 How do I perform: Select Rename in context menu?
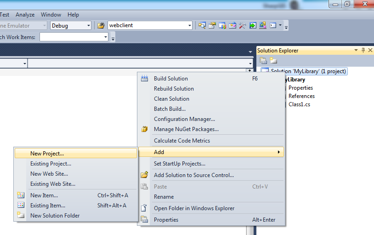pyautogui.click(x=211, y=197)
